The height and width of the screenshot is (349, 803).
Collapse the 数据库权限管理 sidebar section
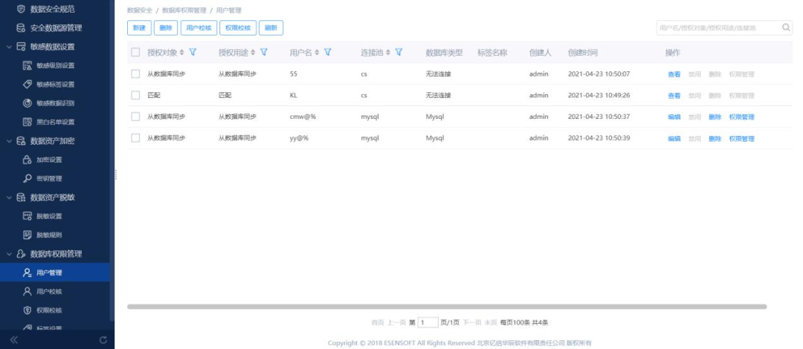(x=9, y=254)
